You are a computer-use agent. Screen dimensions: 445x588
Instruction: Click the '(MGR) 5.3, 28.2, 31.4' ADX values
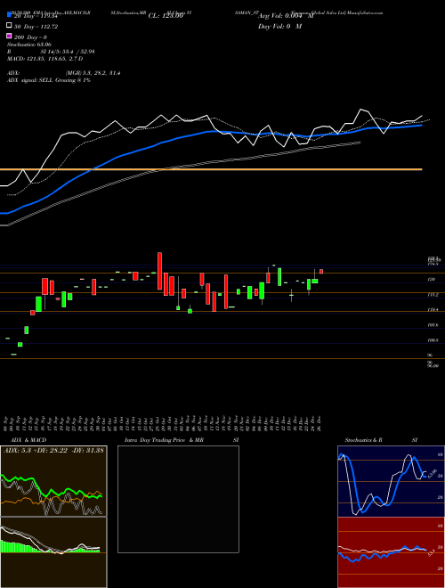(x=93, y=73)
